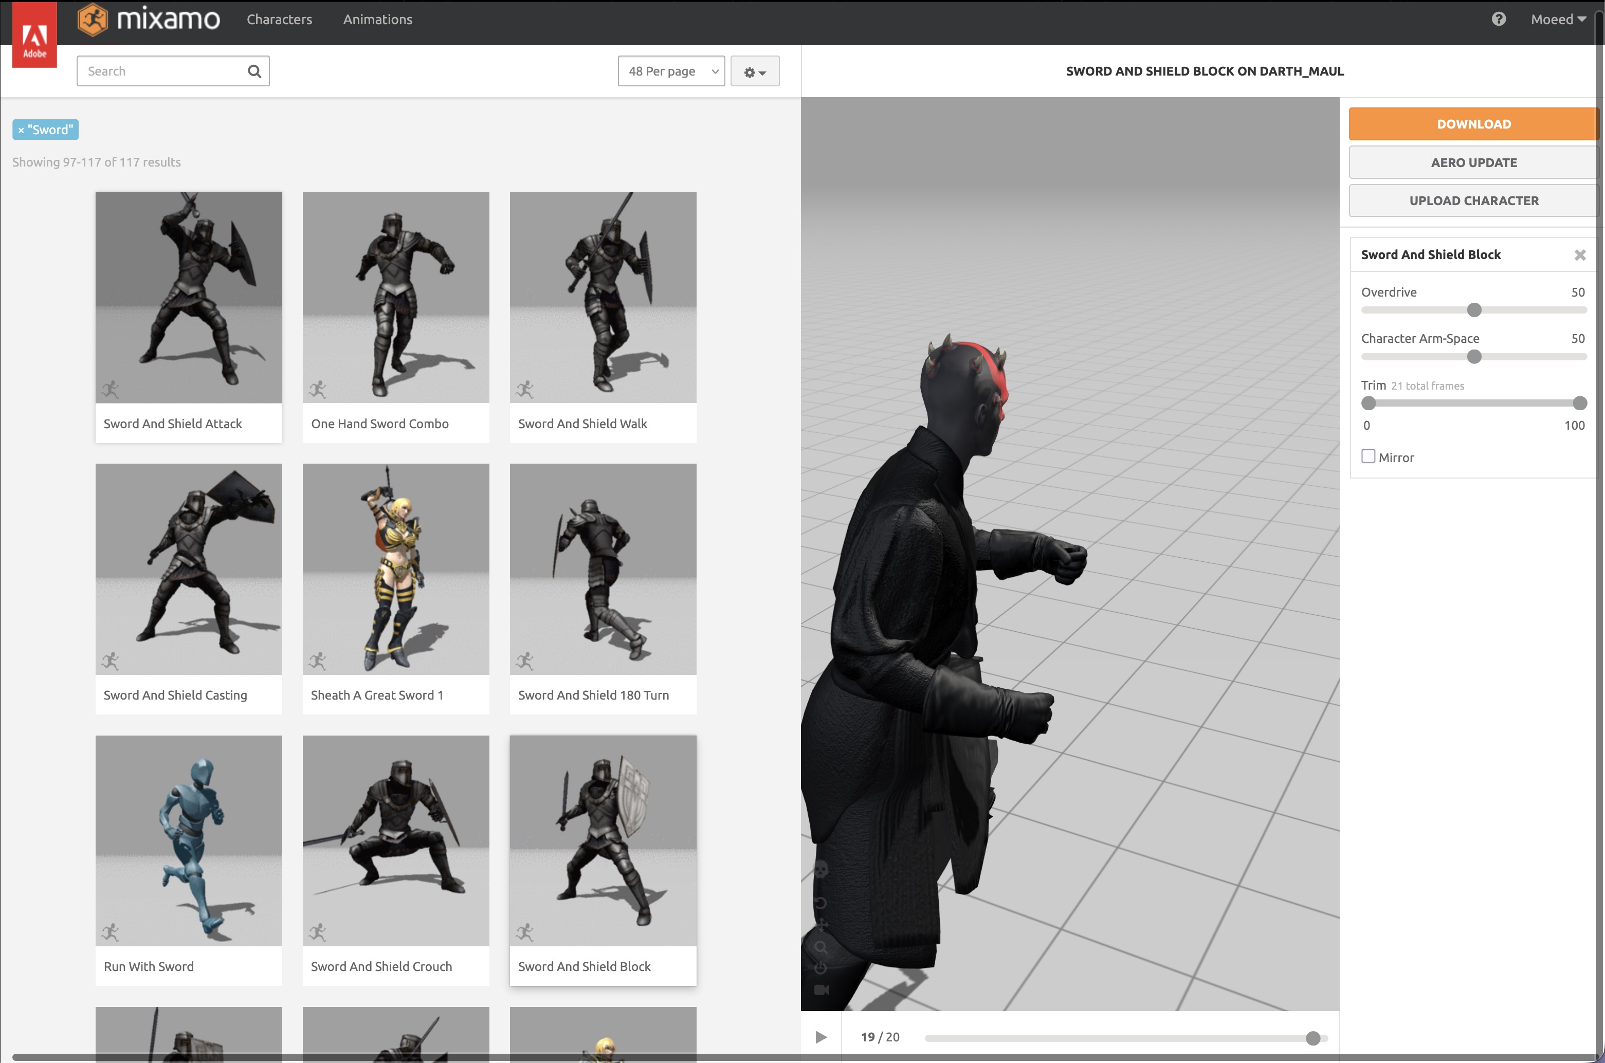
Task: Select the Sword And Shield Block thumbnail
Action: click(603, 840)
